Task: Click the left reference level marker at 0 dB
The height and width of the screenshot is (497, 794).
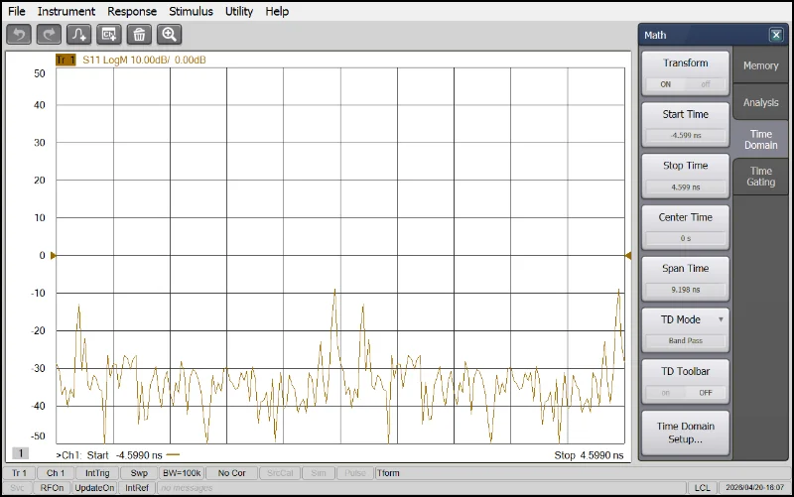Action: pos(54,256)
